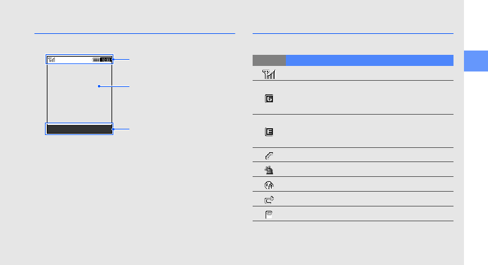Click the call diverting arrow icon
The image size is (488, 265).
coord(269,199)
